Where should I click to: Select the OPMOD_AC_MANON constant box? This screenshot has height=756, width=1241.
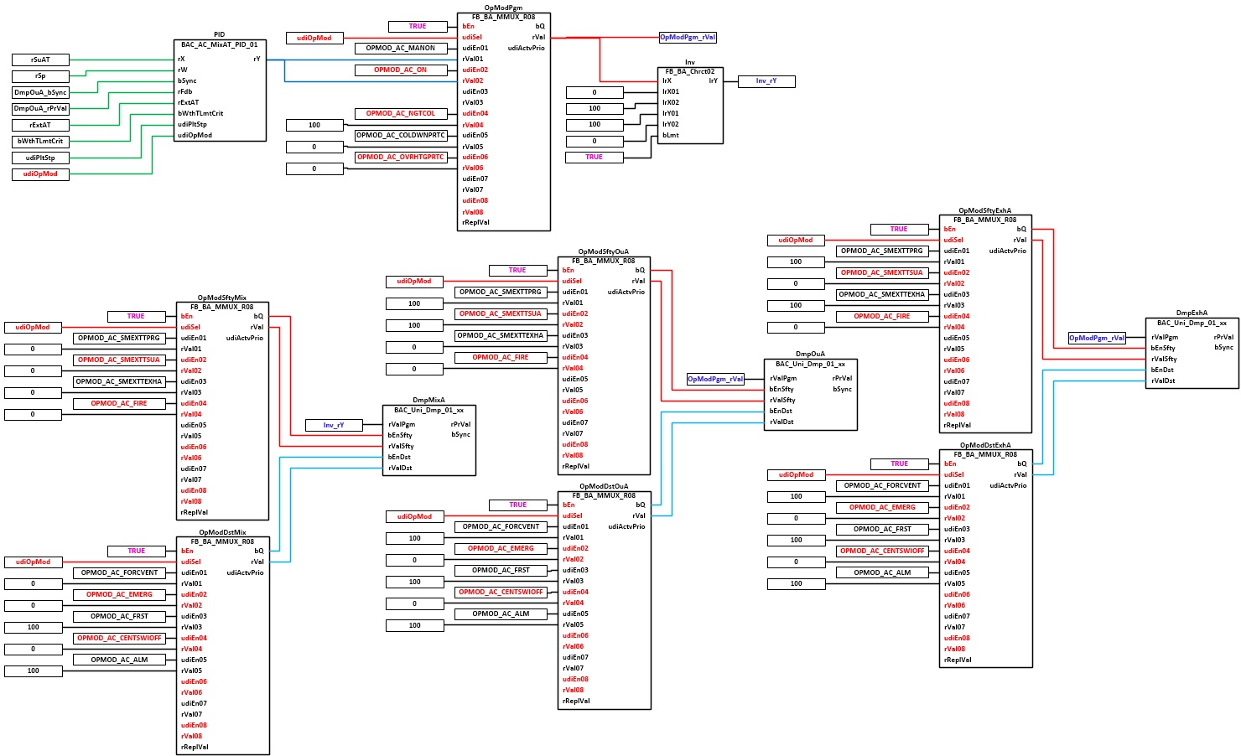tap(401, 49)
